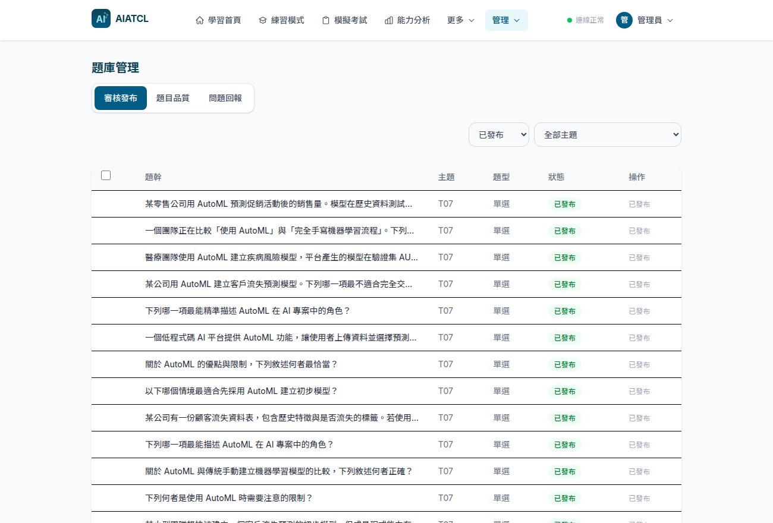This screenshot has width=773, height=523.
Task: Click question 下列哪一項最能描述 AutoML 在 AI 專案
Action: click(x=239, y=445)
